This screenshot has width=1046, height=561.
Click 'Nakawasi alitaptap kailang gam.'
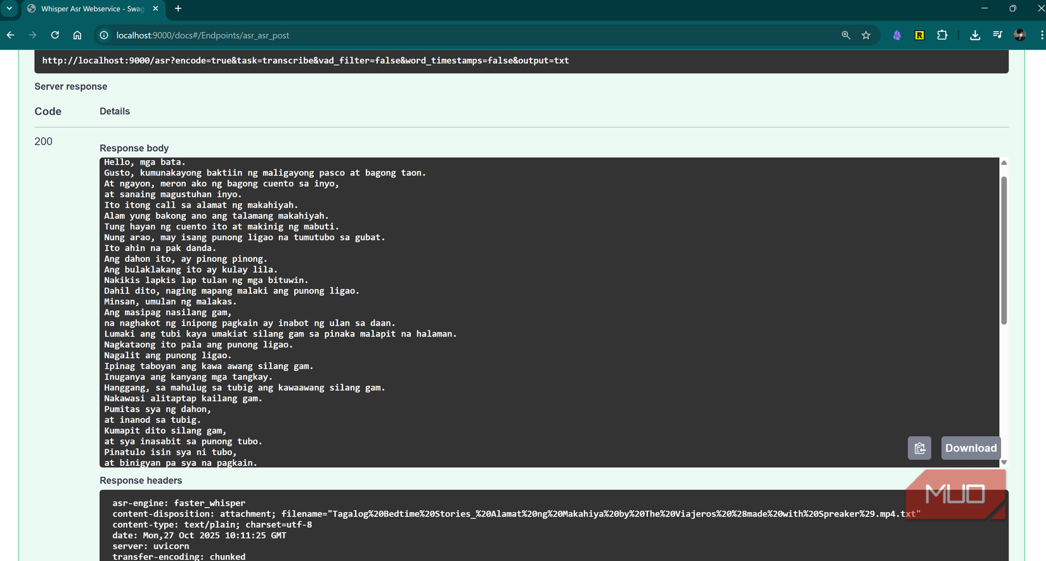pyautogui.click(x=183, y=399)
